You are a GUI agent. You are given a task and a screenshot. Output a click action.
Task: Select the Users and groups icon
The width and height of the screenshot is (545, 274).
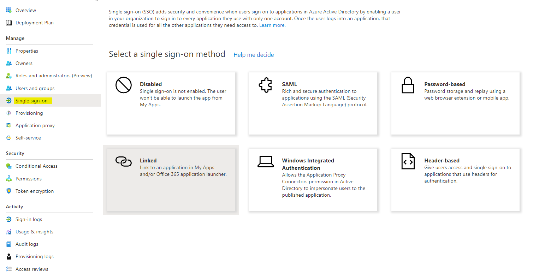[9, 88]
